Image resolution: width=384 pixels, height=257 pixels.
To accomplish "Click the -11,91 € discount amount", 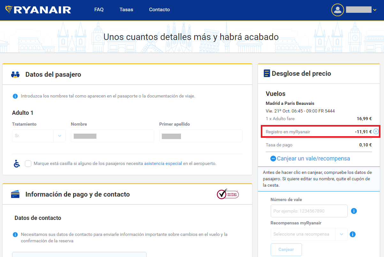I will 363,131.
